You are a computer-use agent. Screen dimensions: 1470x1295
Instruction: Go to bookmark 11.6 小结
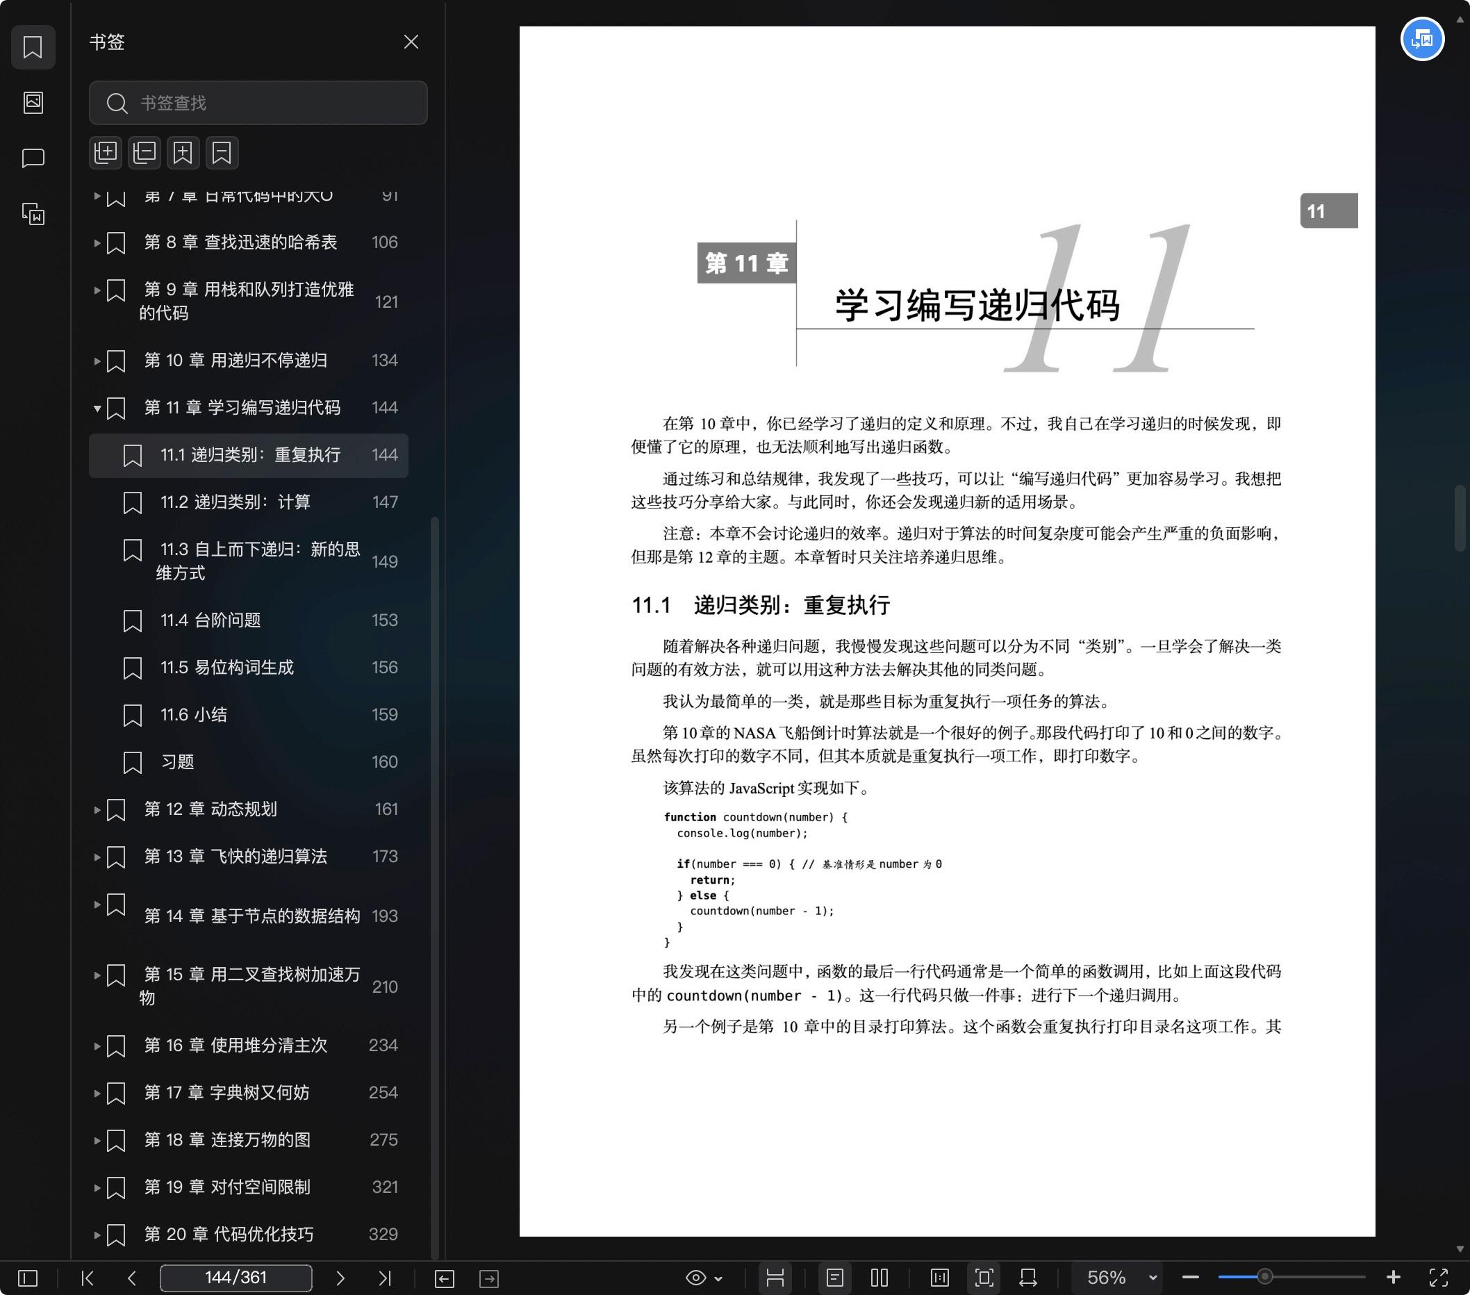[x=249, y=715]
